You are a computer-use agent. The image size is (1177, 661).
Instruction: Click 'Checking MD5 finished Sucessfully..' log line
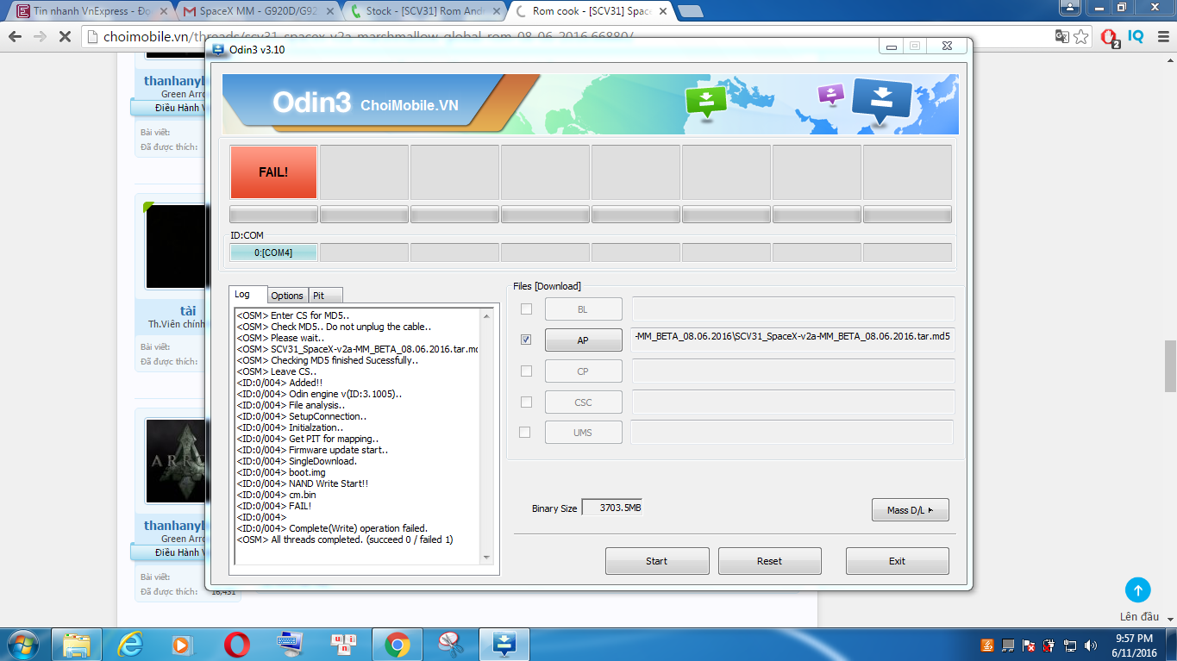(328, 360)
